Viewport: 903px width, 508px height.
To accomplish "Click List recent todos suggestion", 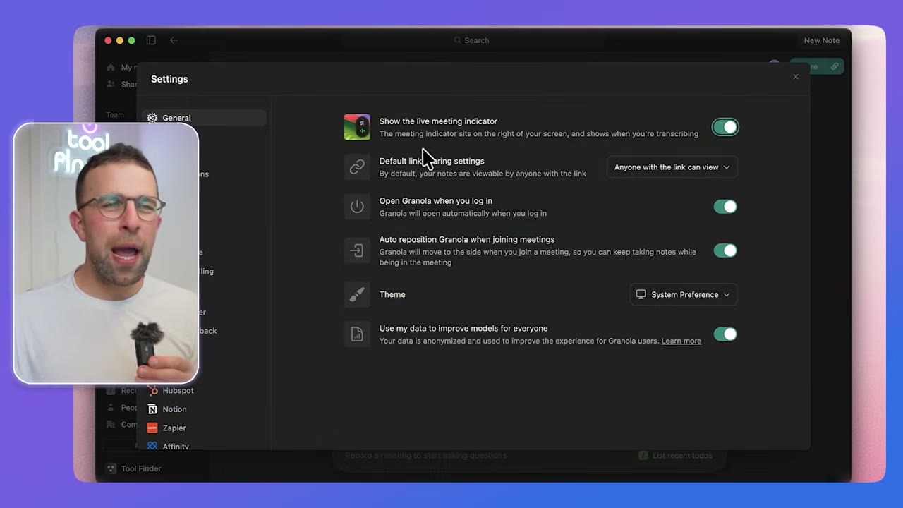I will [x=675, y=456].
